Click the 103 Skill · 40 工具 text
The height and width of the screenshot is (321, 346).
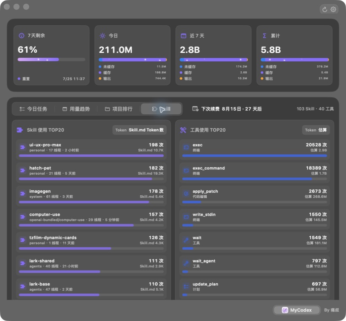(x=315, y=109)
